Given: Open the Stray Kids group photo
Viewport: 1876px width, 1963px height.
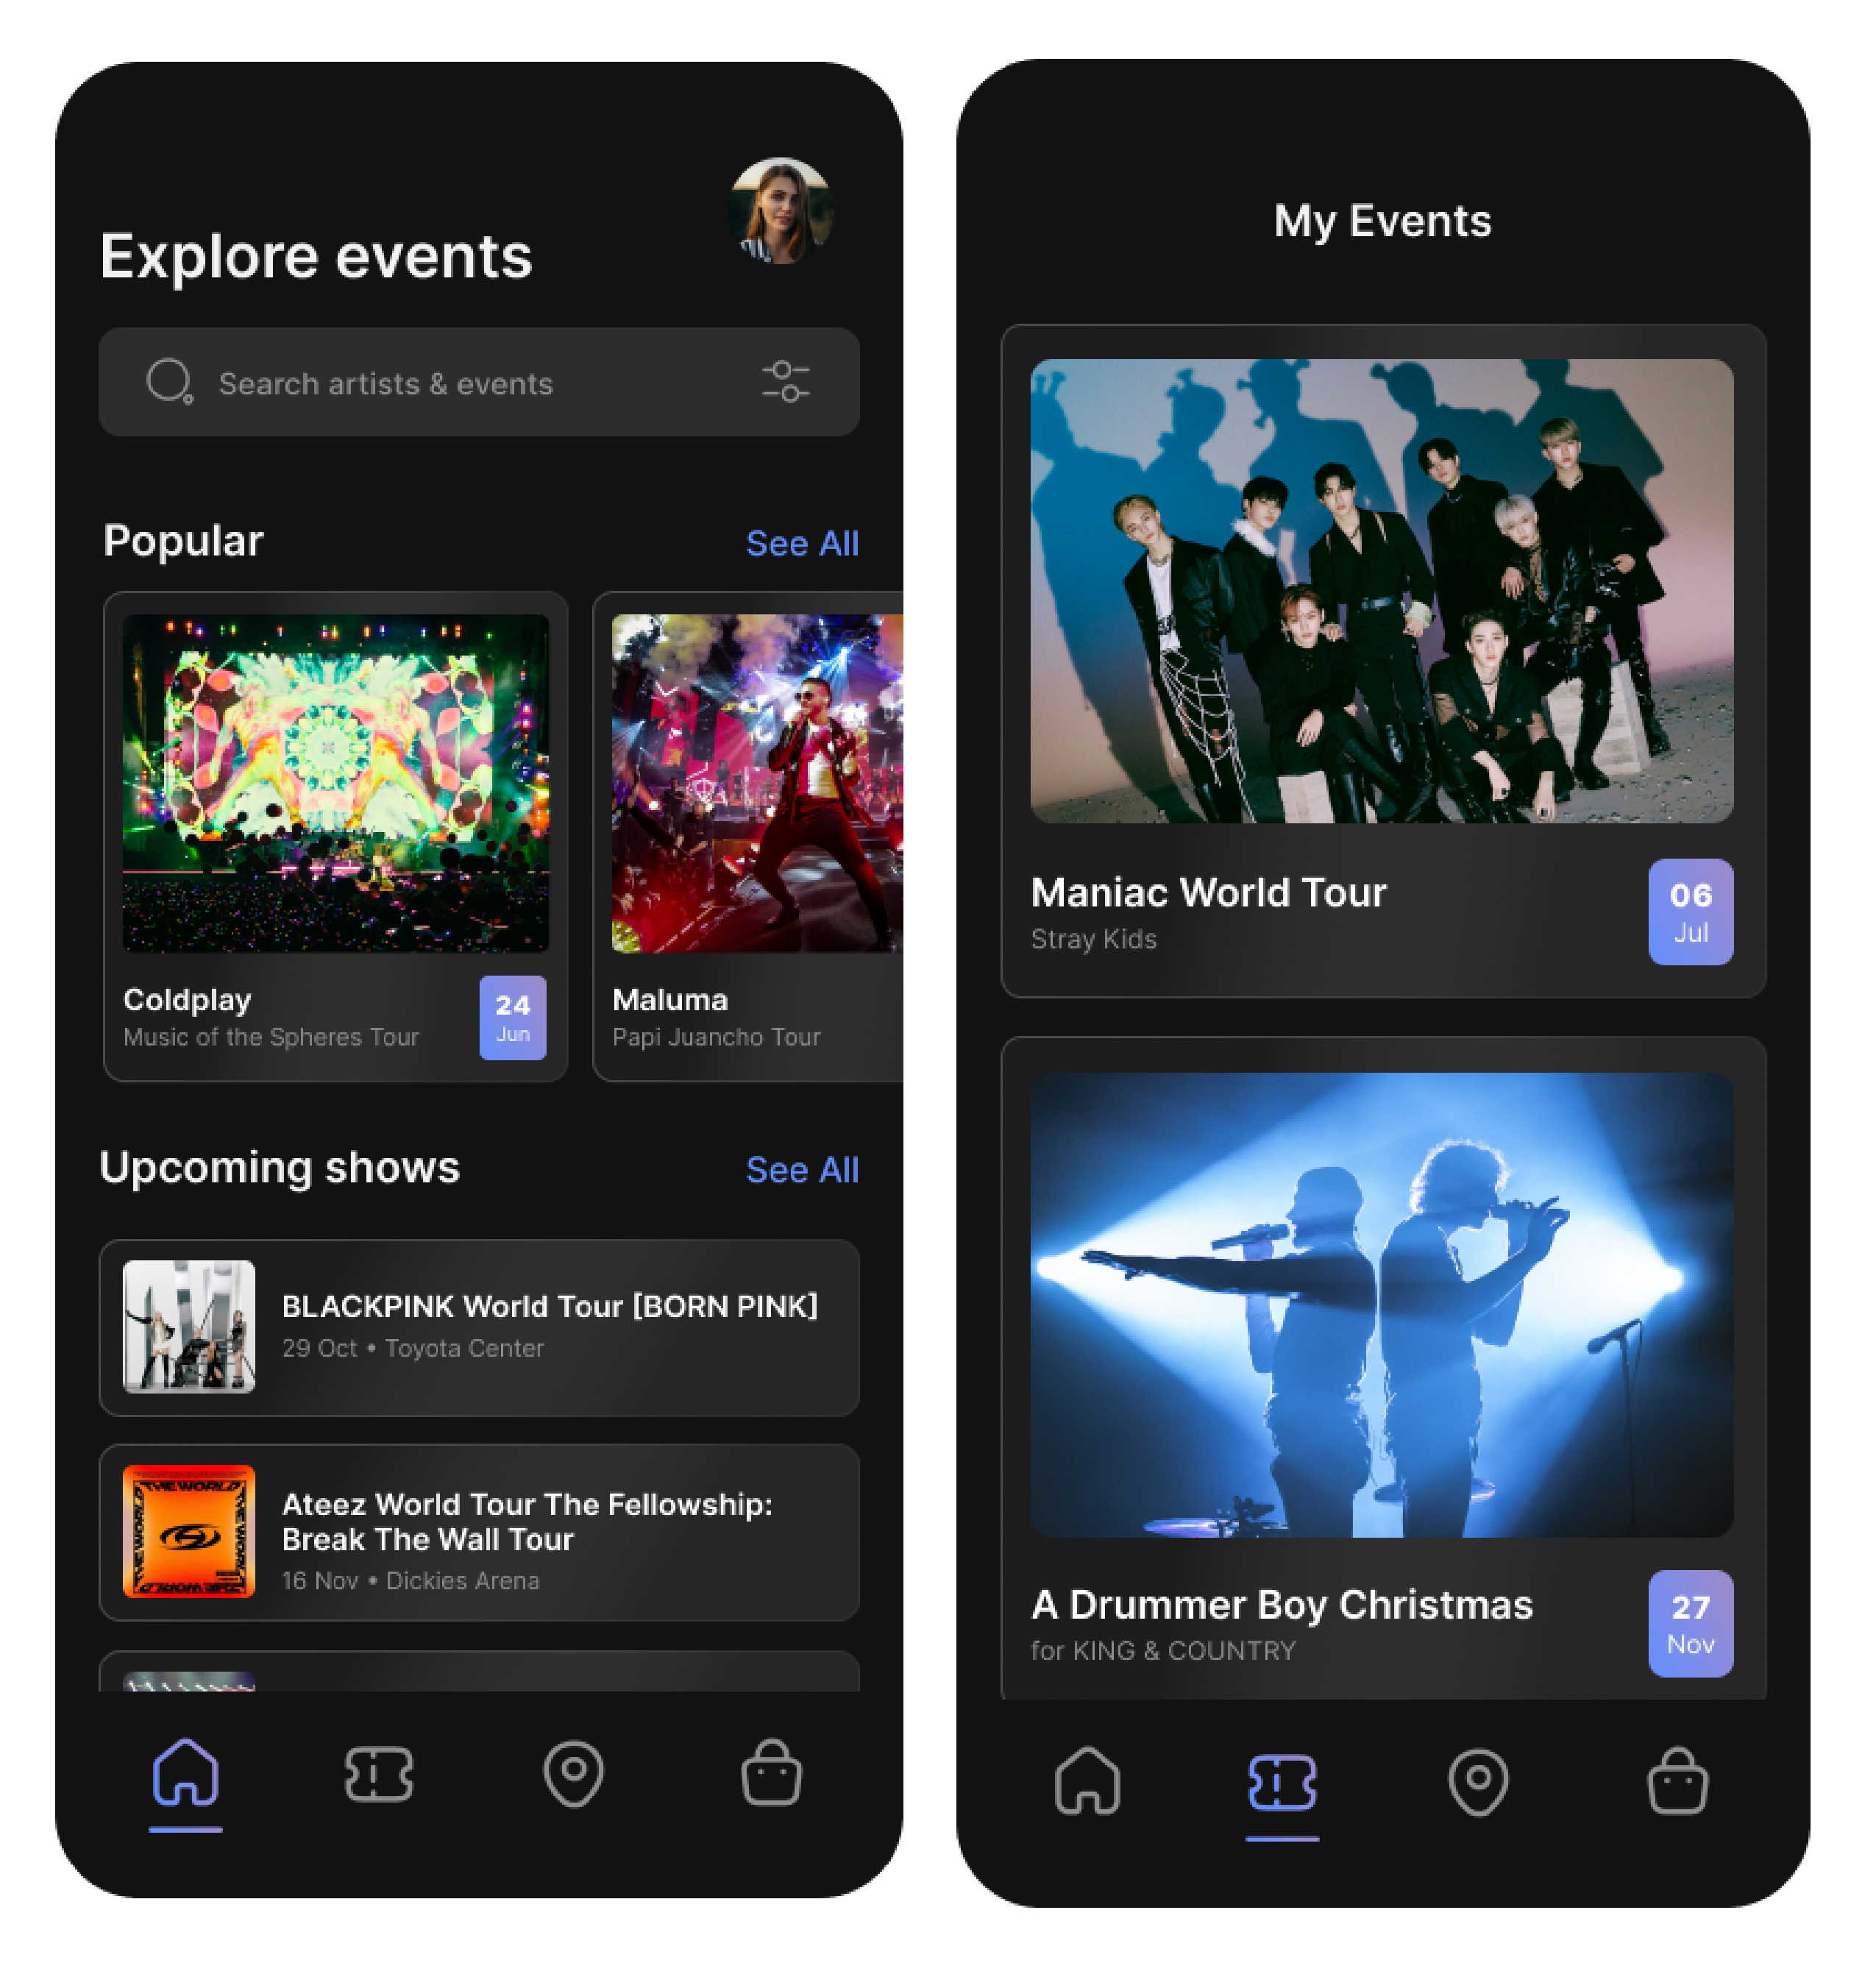Looking at the screenshot, I should click(x=1382, y=591).
